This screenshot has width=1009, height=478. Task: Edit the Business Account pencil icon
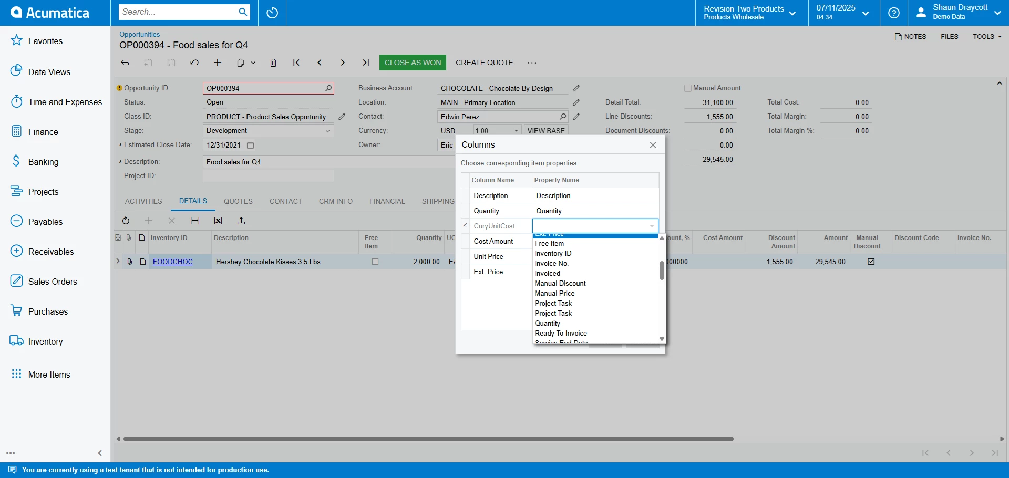pyautogui.click(x=576, y=88)
